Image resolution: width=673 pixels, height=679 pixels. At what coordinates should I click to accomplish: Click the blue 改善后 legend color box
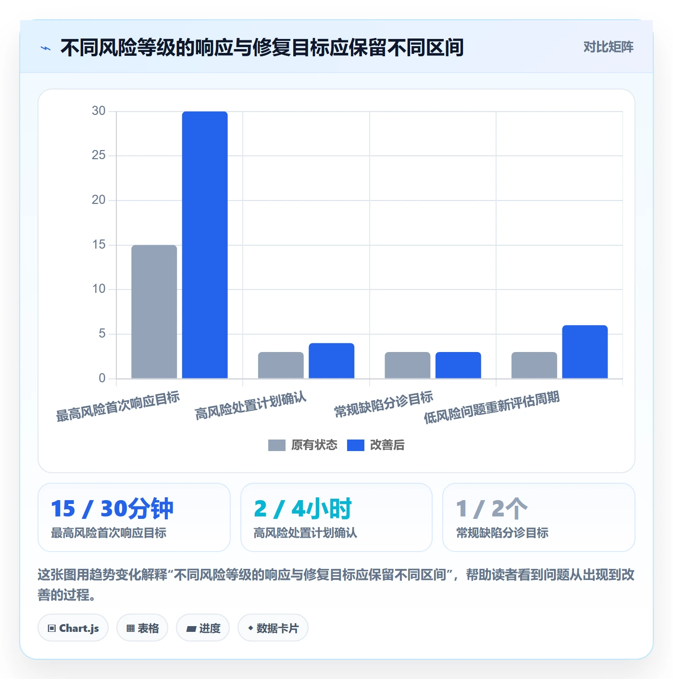(x=355, y=445)
